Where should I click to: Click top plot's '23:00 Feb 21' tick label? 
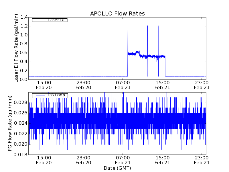pos(202,85)
